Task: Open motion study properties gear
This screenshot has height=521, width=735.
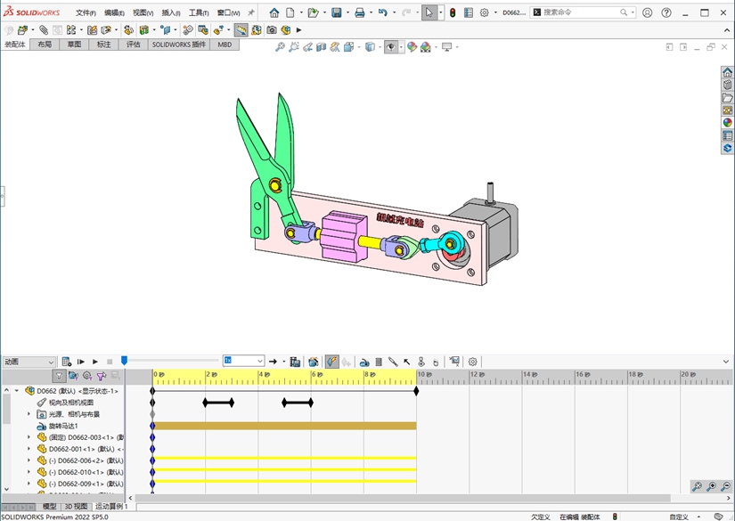Action: [x=473, y=362]
